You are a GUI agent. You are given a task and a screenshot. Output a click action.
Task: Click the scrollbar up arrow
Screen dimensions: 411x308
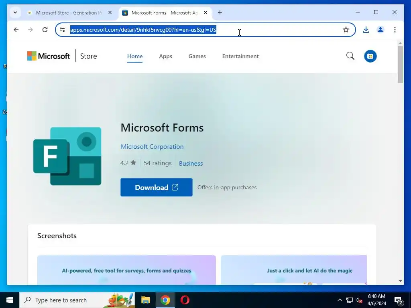click(400, 43)
